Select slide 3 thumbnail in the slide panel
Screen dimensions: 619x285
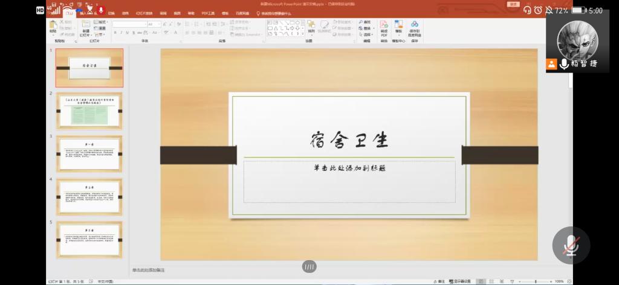coord(89,153)
